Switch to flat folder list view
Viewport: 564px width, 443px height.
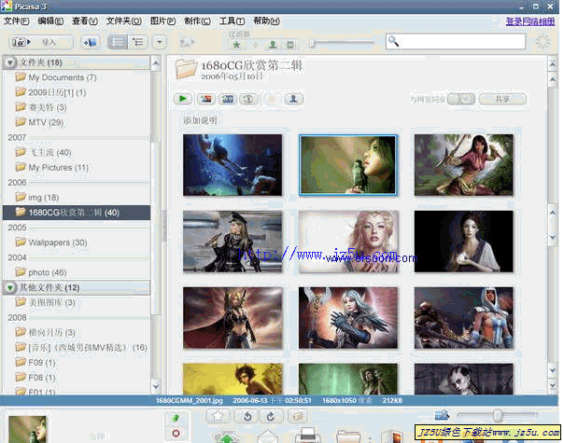[118, 42]
